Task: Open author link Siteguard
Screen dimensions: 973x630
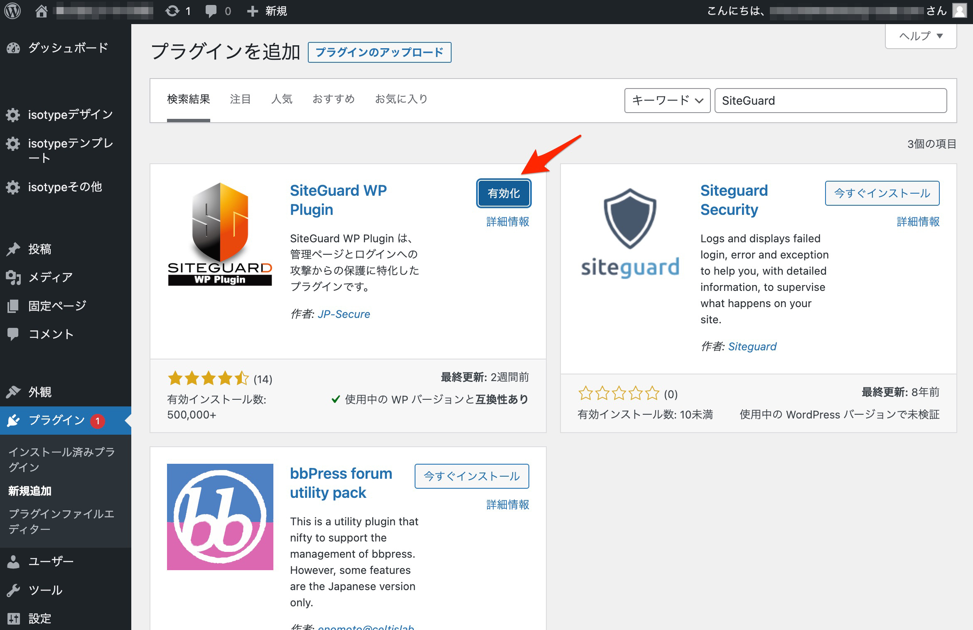Action: click(752, 347)
